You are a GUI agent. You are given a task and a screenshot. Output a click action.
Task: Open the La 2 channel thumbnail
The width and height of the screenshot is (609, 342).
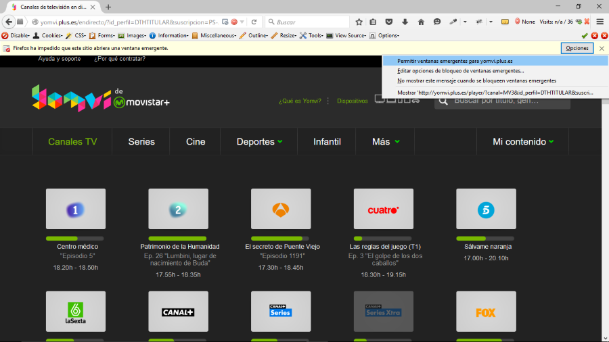(x=178, y=209)
